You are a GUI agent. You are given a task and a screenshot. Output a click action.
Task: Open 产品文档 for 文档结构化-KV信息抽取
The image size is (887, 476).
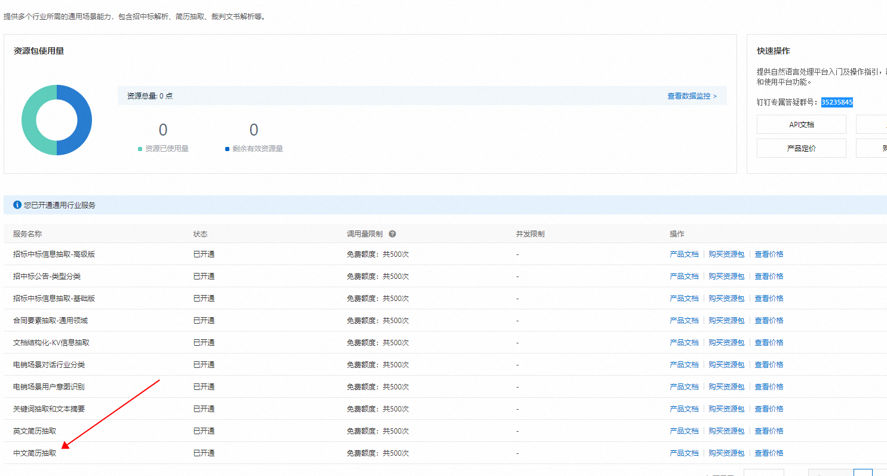[684, 342]
